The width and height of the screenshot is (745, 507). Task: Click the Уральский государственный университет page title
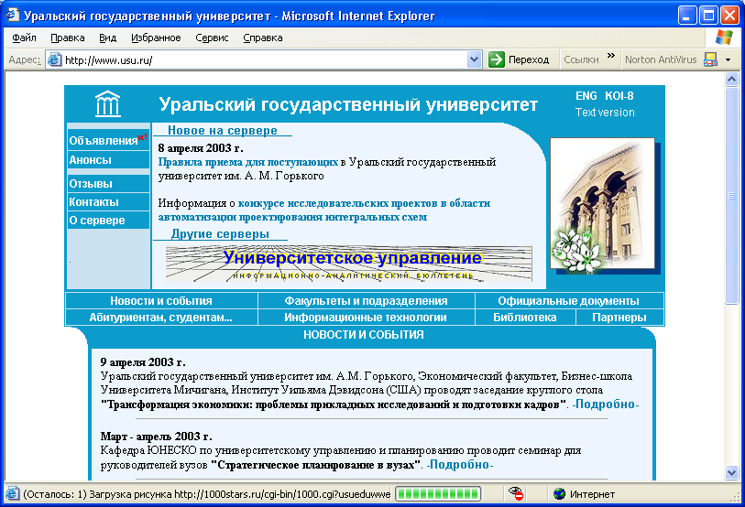pos(348,104)
